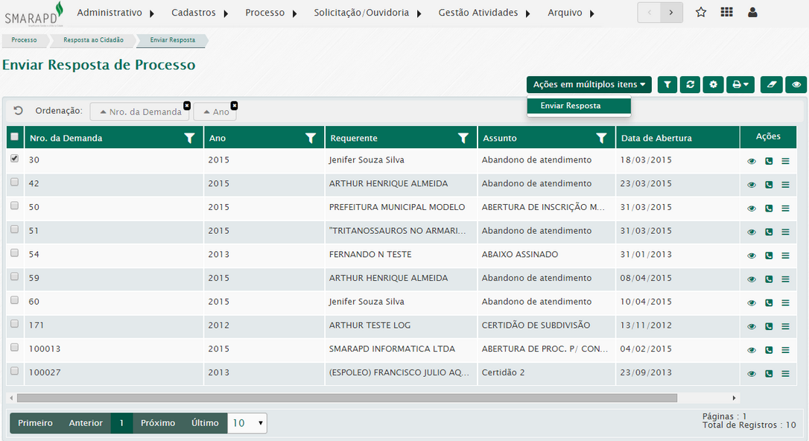Click the Próximo pagination button

(x=158, y=423)
